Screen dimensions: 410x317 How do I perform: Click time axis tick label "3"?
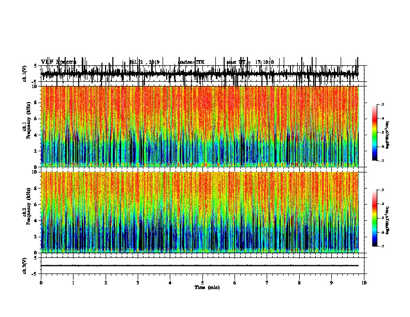pyautogui.click(x=138, y=283)
